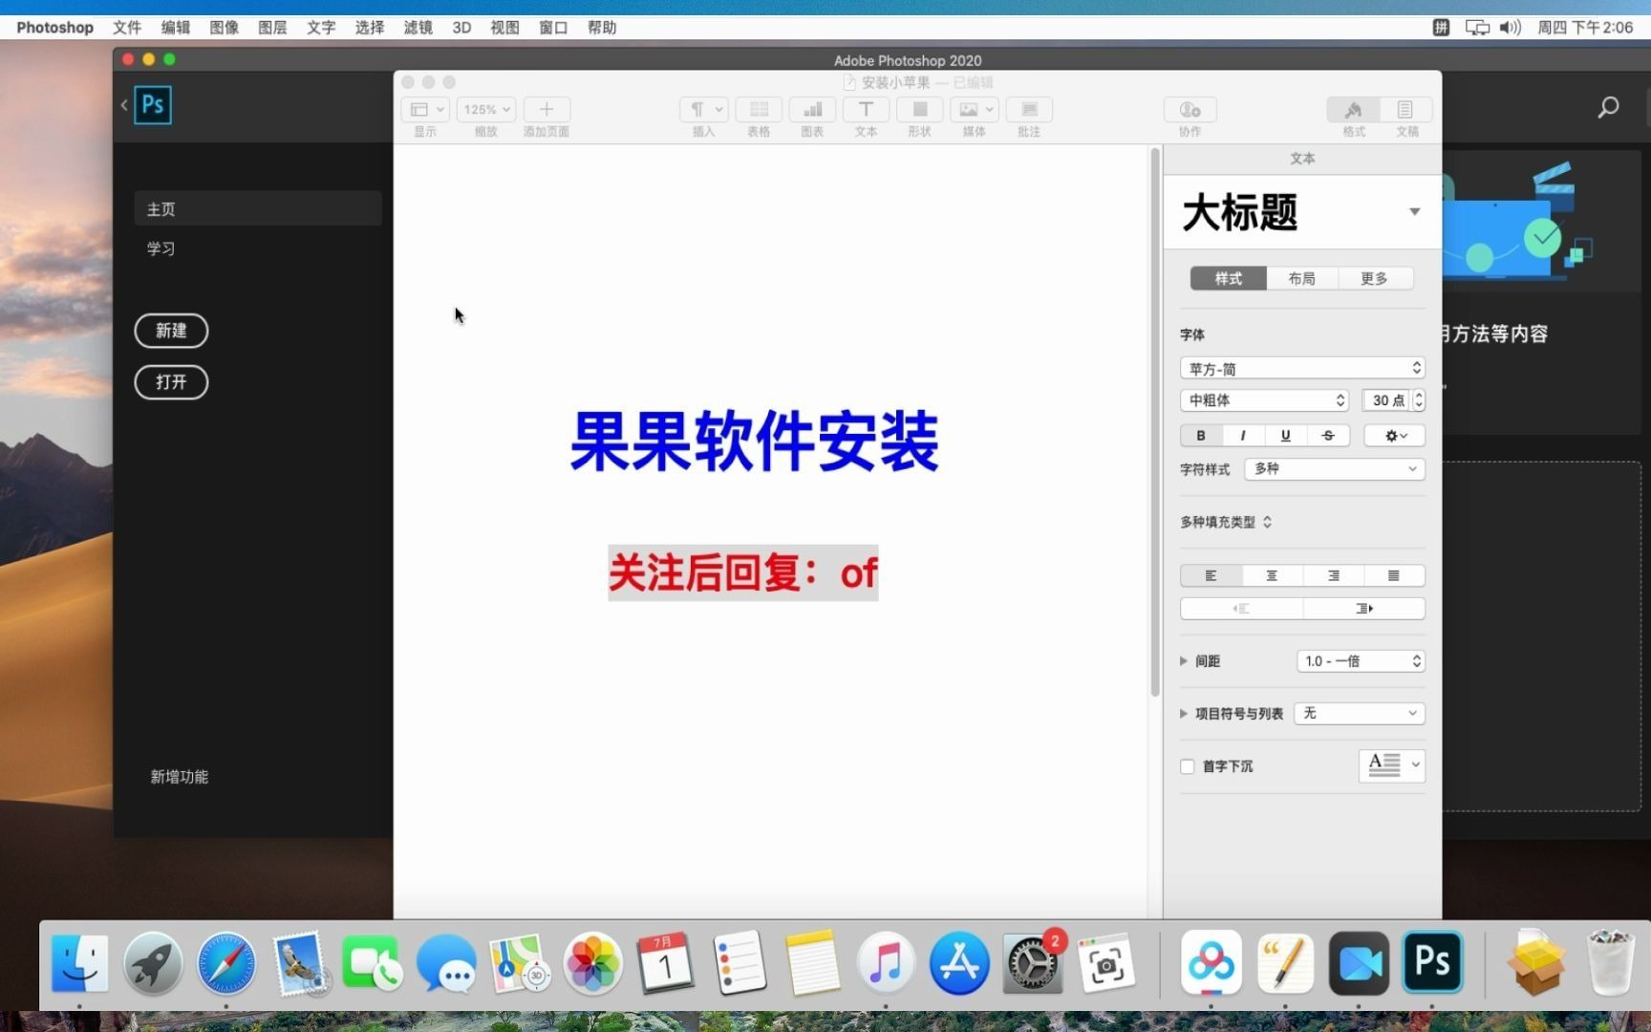Viewport: 1651px width, 1032px height.
Task: Select 主页 in Photoshop sidebar
Action: pyautogui.click(x=258, y=208)
